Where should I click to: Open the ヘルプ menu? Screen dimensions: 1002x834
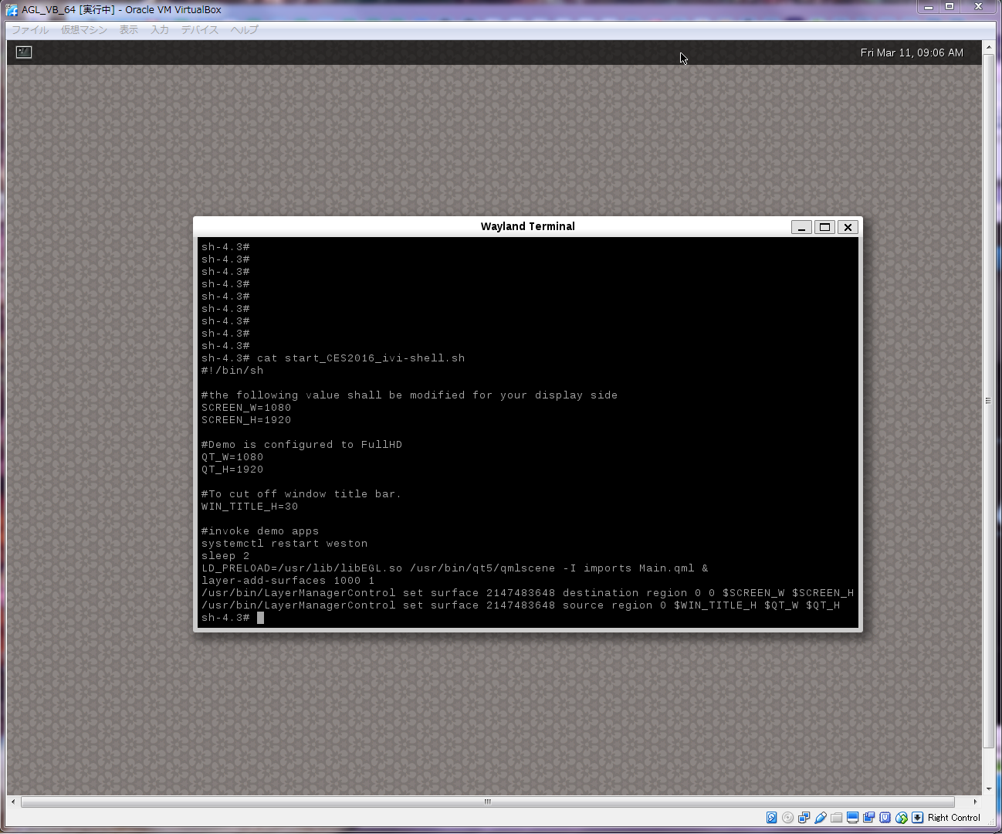(243, 29)
